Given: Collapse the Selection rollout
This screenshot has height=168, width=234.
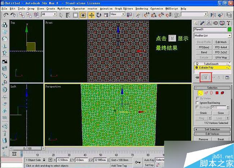Looking at the screenshot, I should [212, 88].
